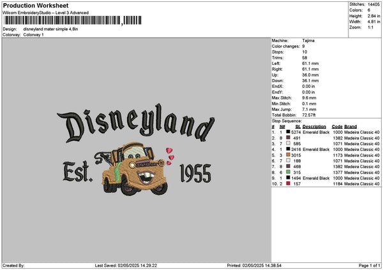This screenshot has height=270, width=383.
Task: Select the EndY value 0.00 in
Action: (308, 92)
